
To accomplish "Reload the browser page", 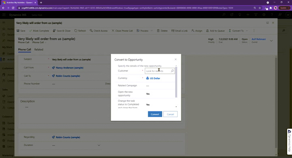I will [x=13, y=8].
